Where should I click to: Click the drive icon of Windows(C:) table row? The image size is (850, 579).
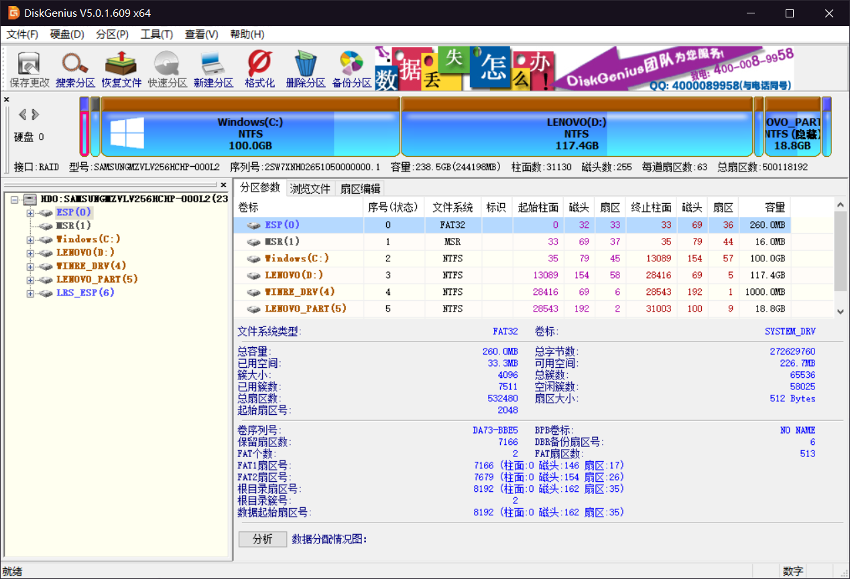pos(254,259)
